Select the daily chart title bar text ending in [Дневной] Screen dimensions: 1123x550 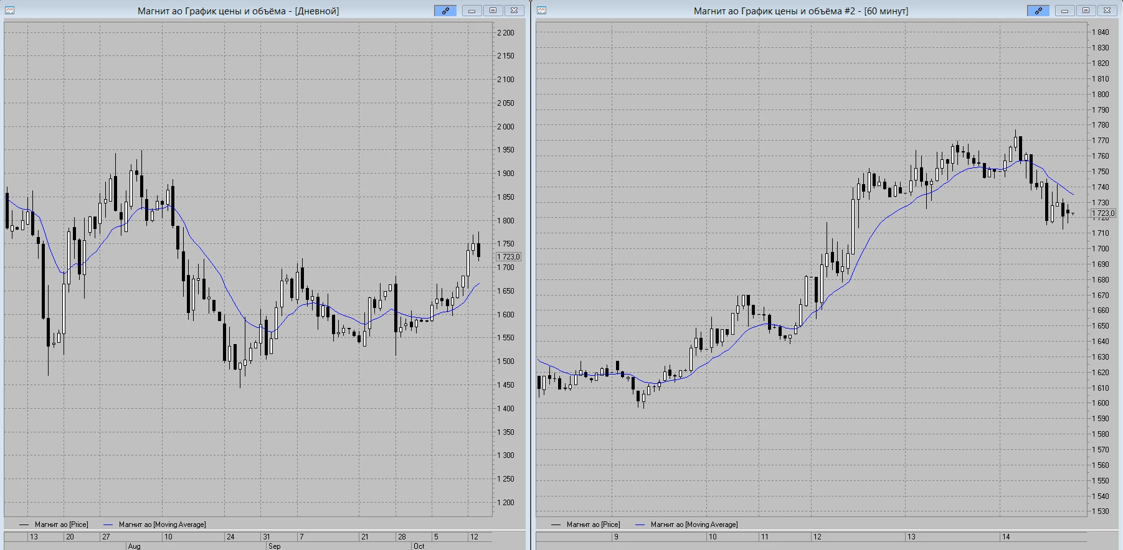pyautogui.click(x=239, y=11)
